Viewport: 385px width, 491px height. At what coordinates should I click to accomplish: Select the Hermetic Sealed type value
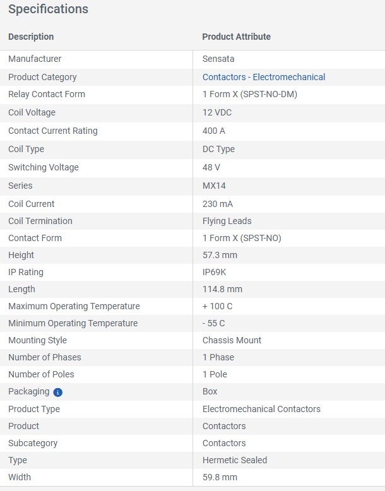coord(235,460)
